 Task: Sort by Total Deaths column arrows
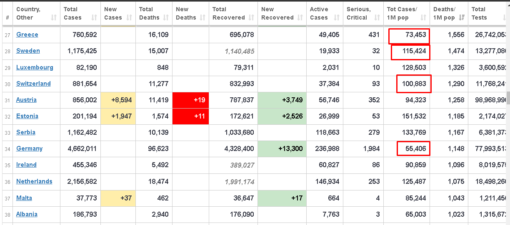coord(166,17)
